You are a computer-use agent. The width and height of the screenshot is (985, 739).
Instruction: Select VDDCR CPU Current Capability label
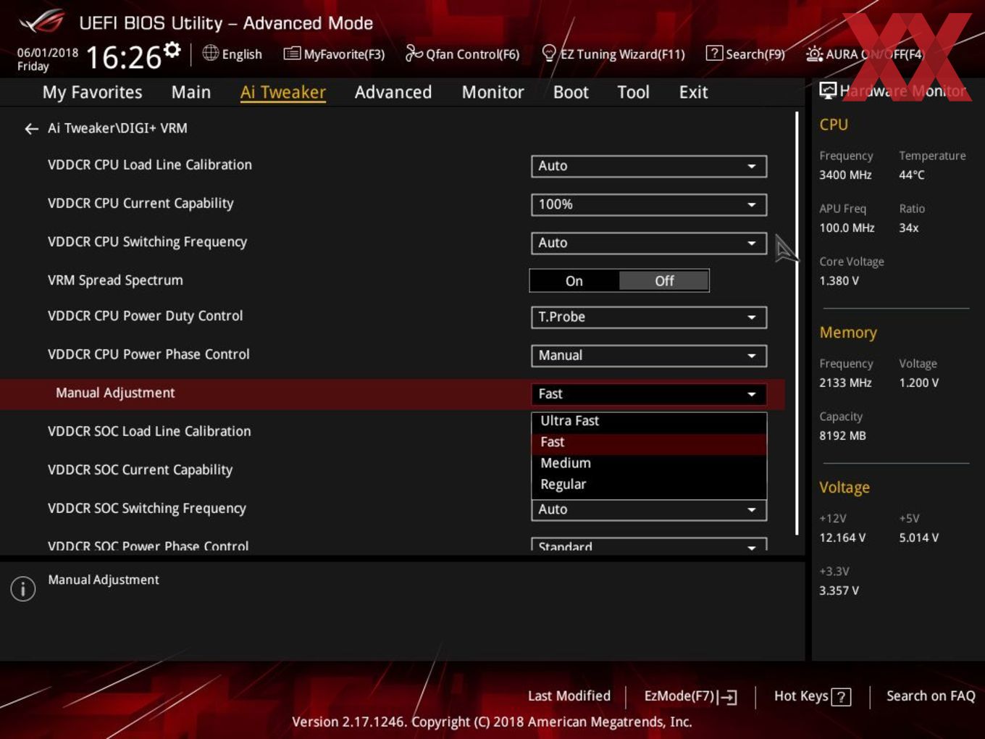coord(141,204)
